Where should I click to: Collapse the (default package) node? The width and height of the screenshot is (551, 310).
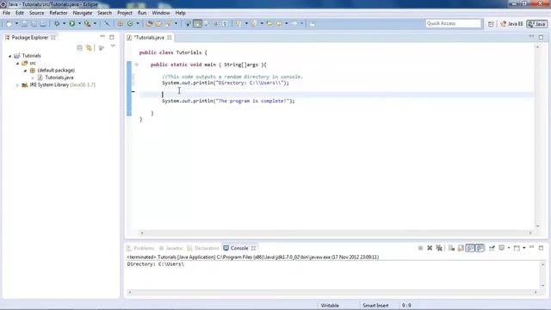point(25,71)
